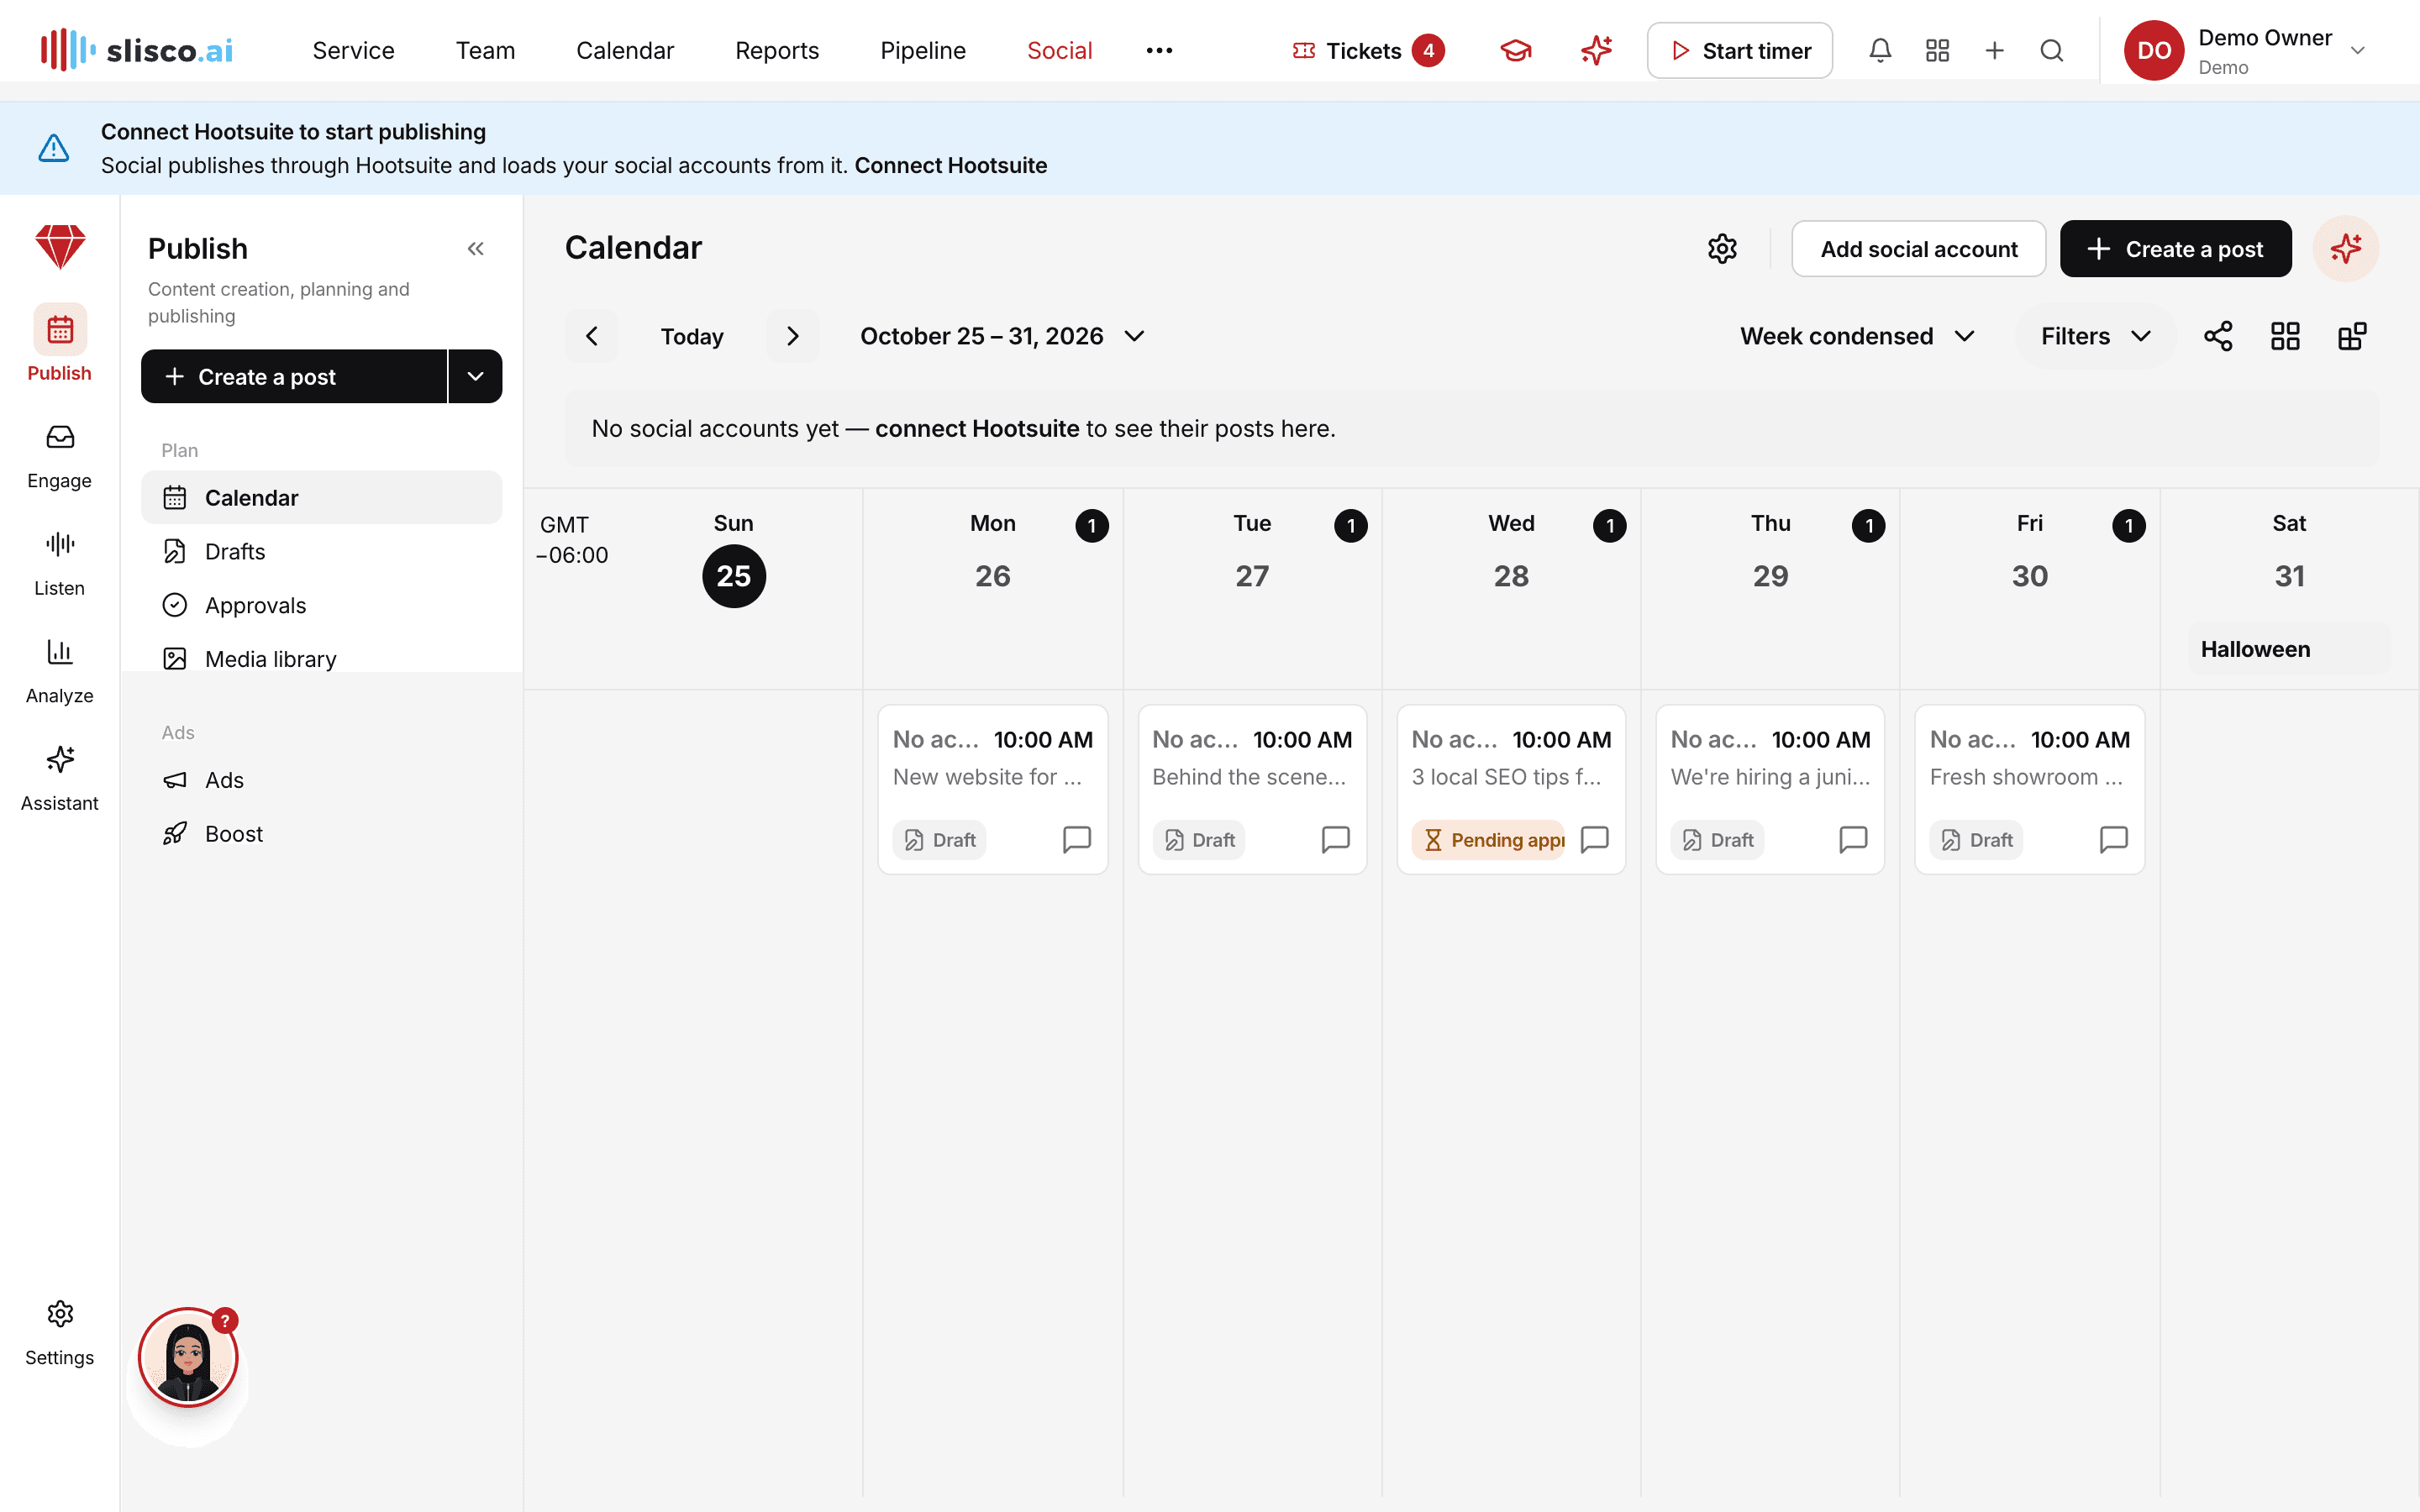Click the Today button
2420x1512 pixels.
(691, 336)
